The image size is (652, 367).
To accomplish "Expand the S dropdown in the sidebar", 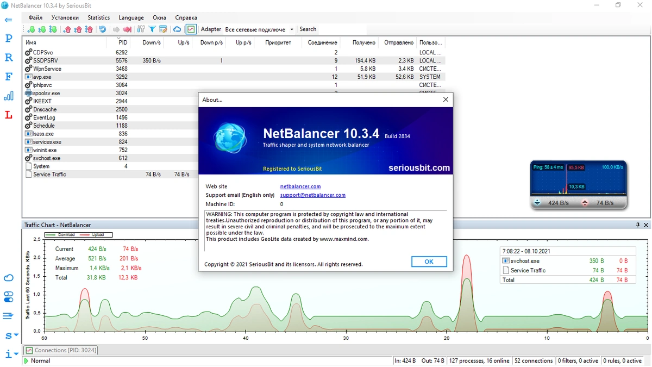I will [11, 335].
